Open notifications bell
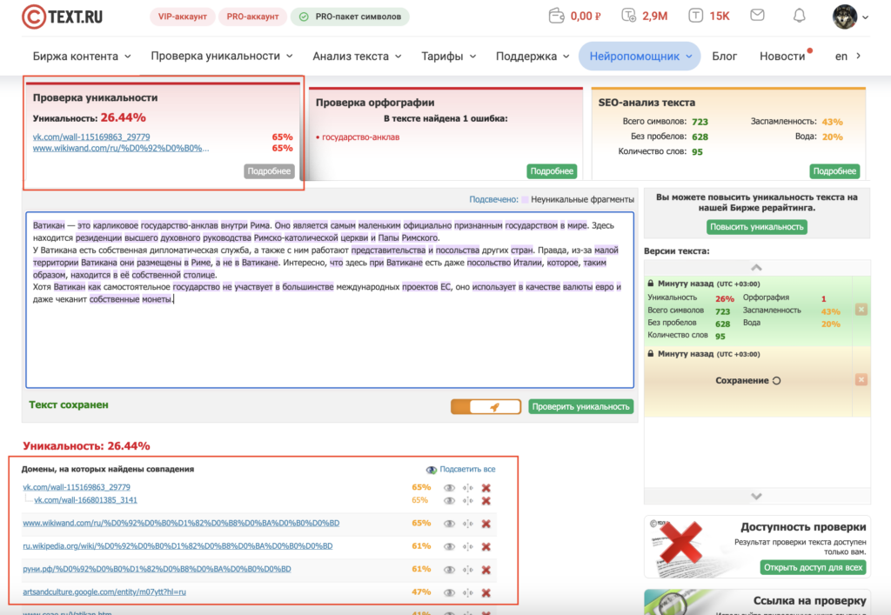This screenshot has width=891, height=615. pos(799,16)
